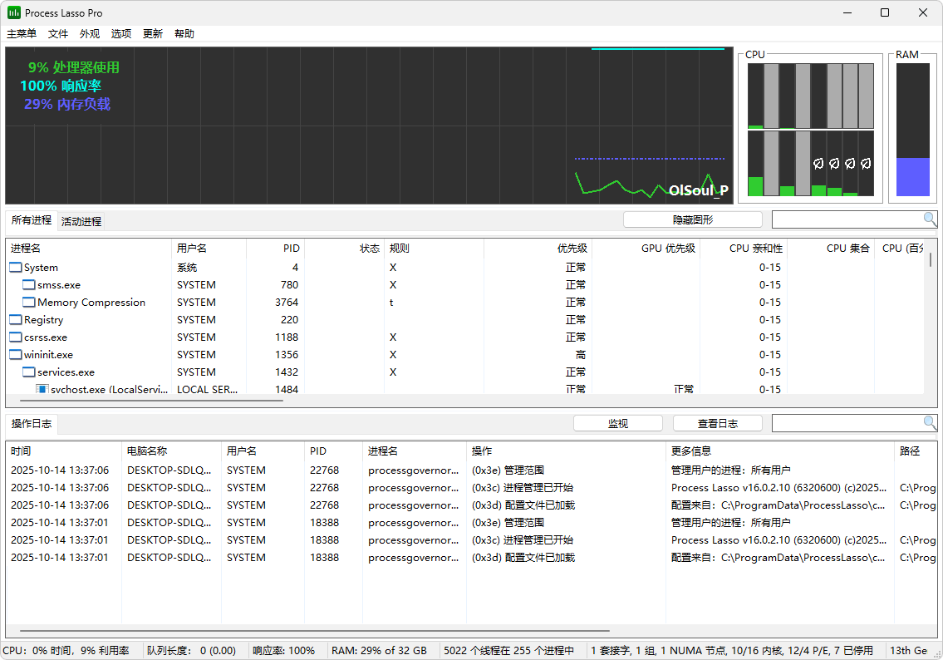The height and width of the screenshot is (660, 943).
Task: Open logs via the 查看日志 button
Action: [717, 422]
